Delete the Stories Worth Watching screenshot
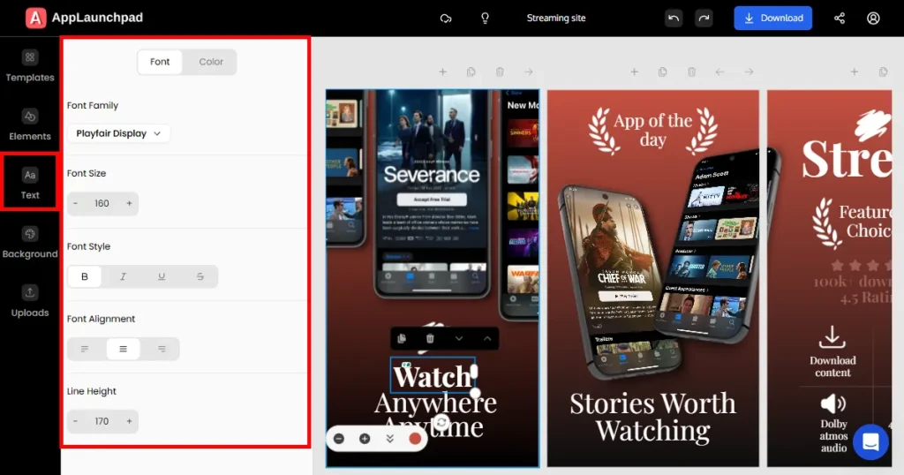The image size is (904, 475). 691,72
